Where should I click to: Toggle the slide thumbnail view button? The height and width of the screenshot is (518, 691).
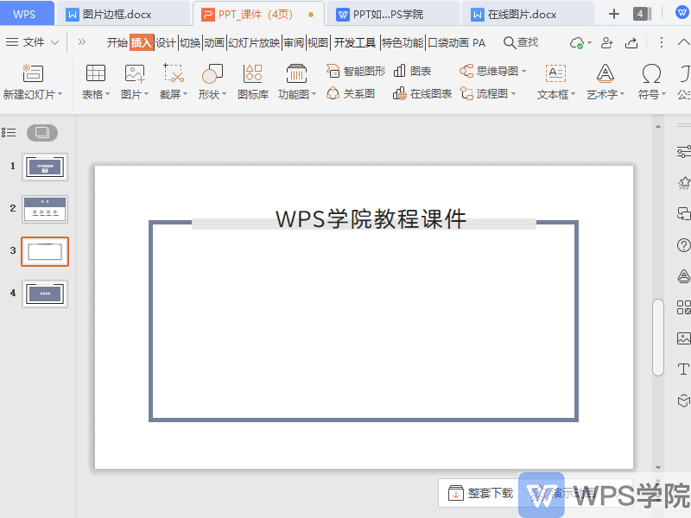coord(42,133)
